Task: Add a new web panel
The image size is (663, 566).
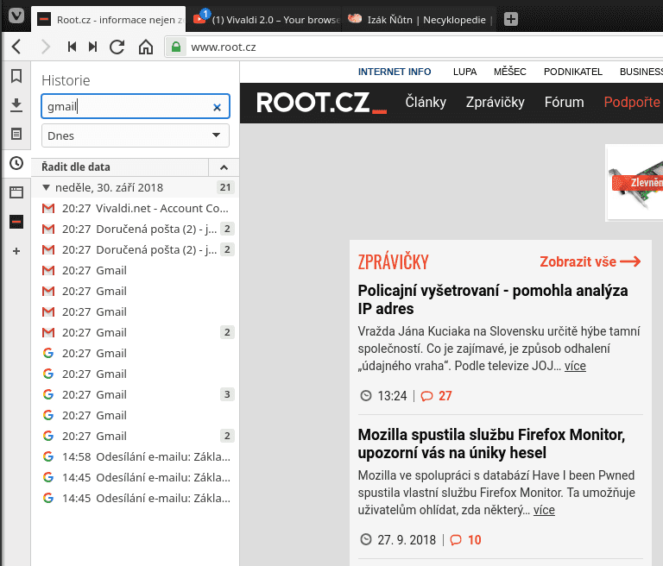Action: (16, 251)
